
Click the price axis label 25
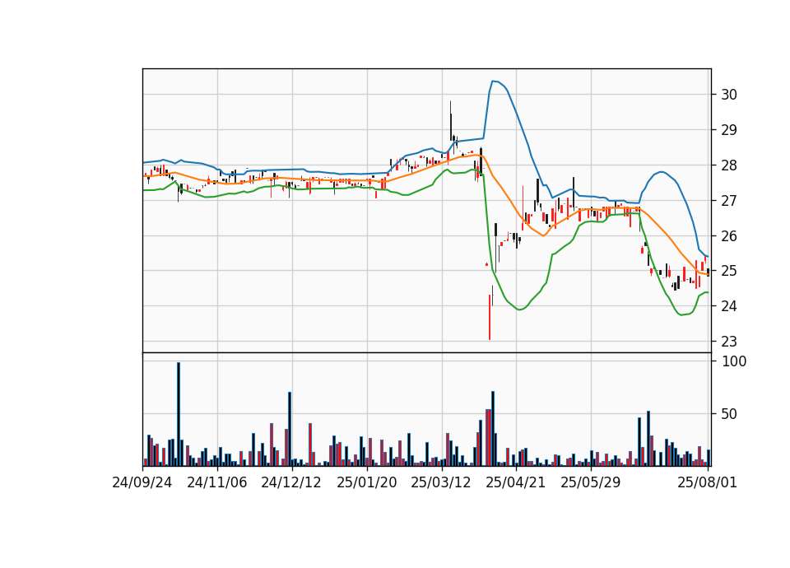[x=729, y=271]
